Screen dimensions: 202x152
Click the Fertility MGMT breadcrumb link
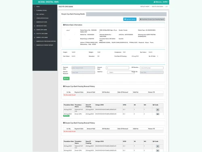[145, 6]
